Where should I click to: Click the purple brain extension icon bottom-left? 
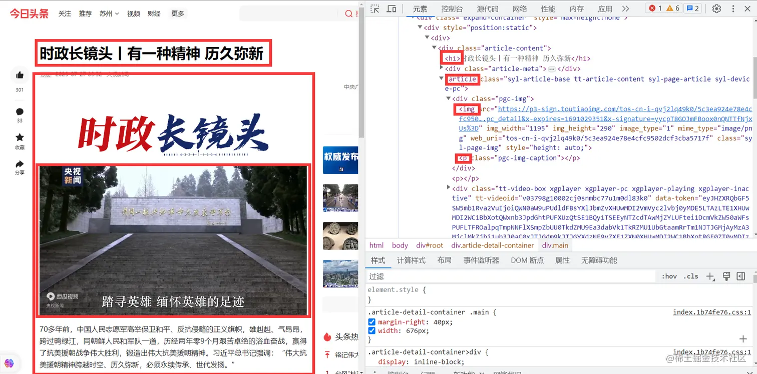(x=9, y=363)
